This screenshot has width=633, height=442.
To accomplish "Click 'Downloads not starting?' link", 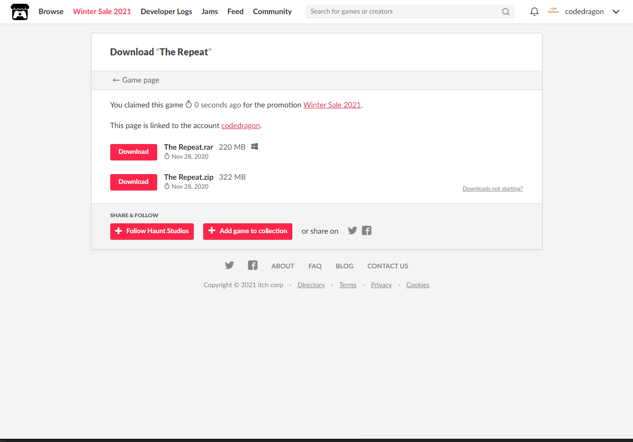I will point(493,189).
